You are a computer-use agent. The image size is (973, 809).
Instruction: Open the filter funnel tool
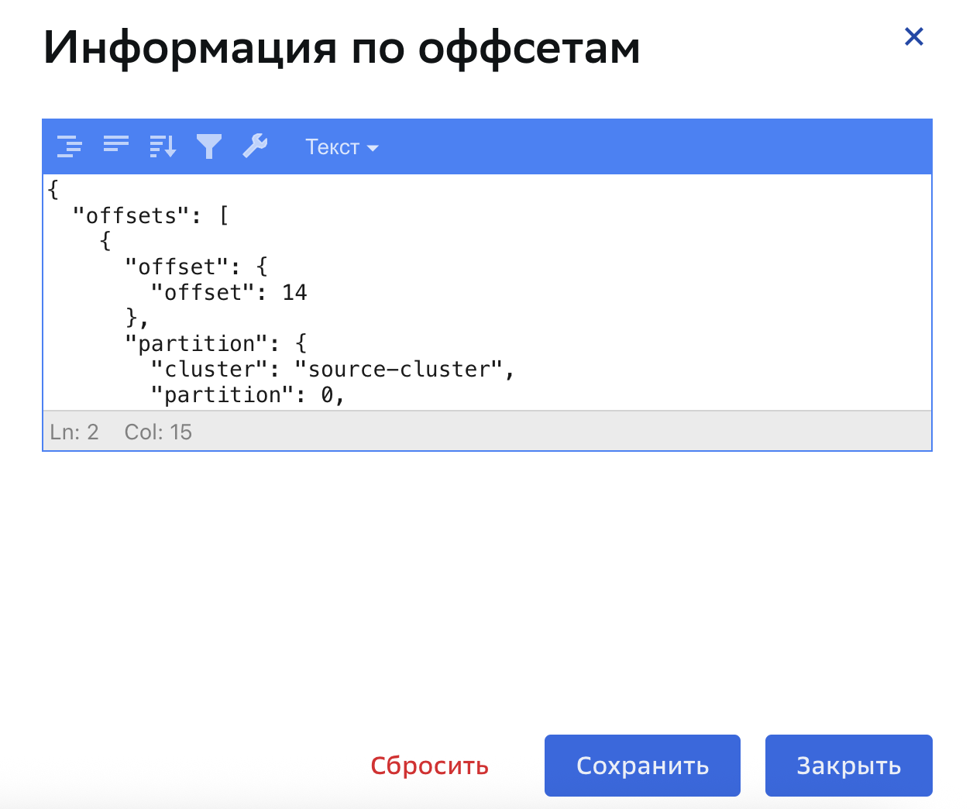(209, 146)
